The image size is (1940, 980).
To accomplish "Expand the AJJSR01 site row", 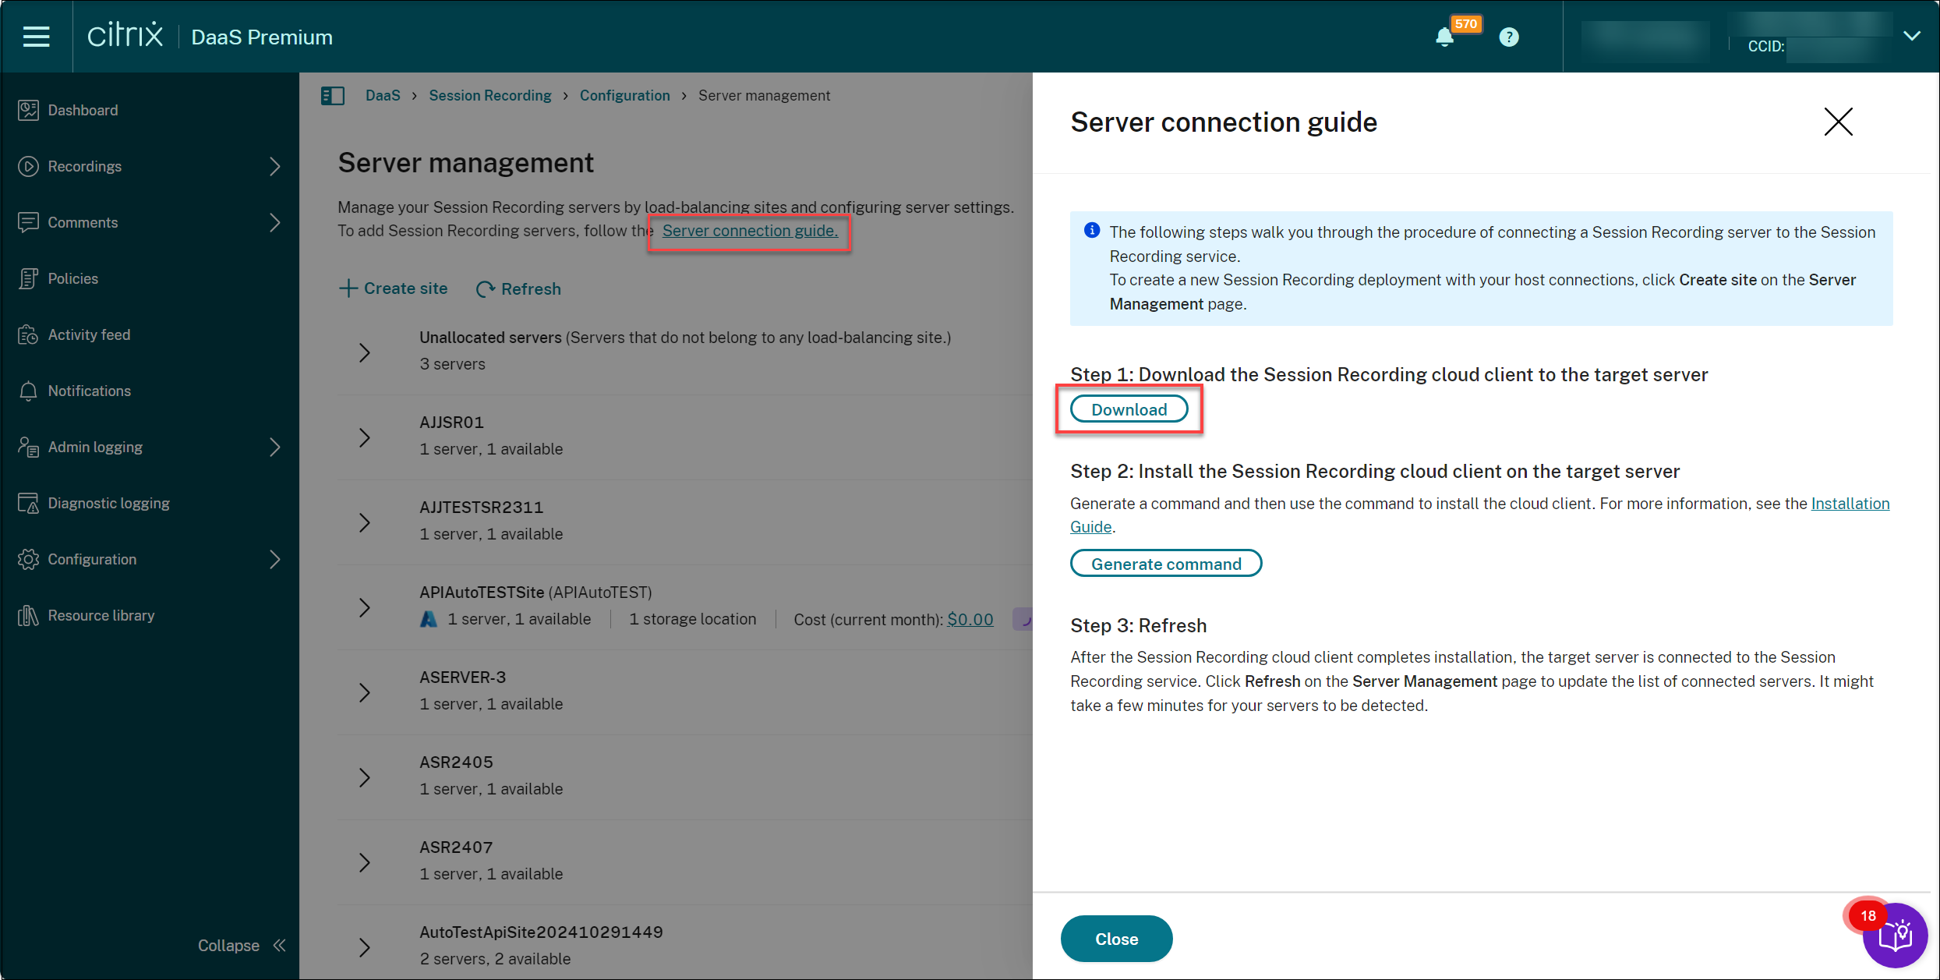I will tap(364, 437).
